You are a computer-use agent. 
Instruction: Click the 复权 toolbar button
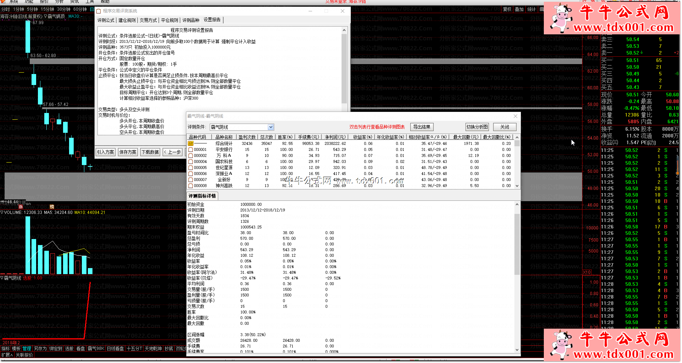507,9
